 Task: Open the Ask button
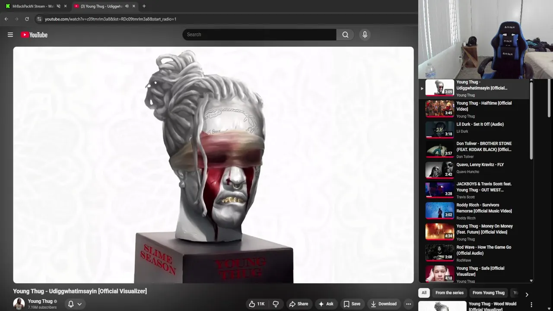coord(325,304)
